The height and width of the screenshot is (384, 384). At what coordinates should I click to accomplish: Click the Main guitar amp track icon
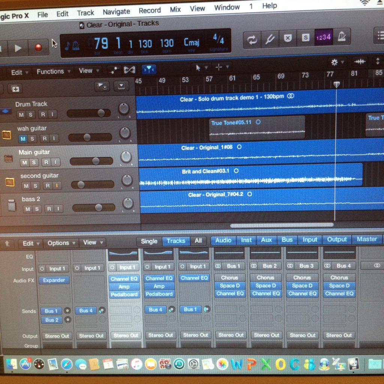(8, 159)
